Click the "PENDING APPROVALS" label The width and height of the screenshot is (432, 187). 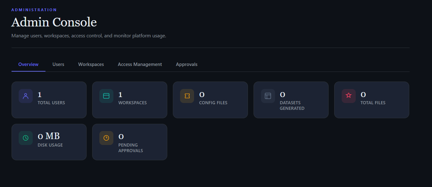point(131,148)
